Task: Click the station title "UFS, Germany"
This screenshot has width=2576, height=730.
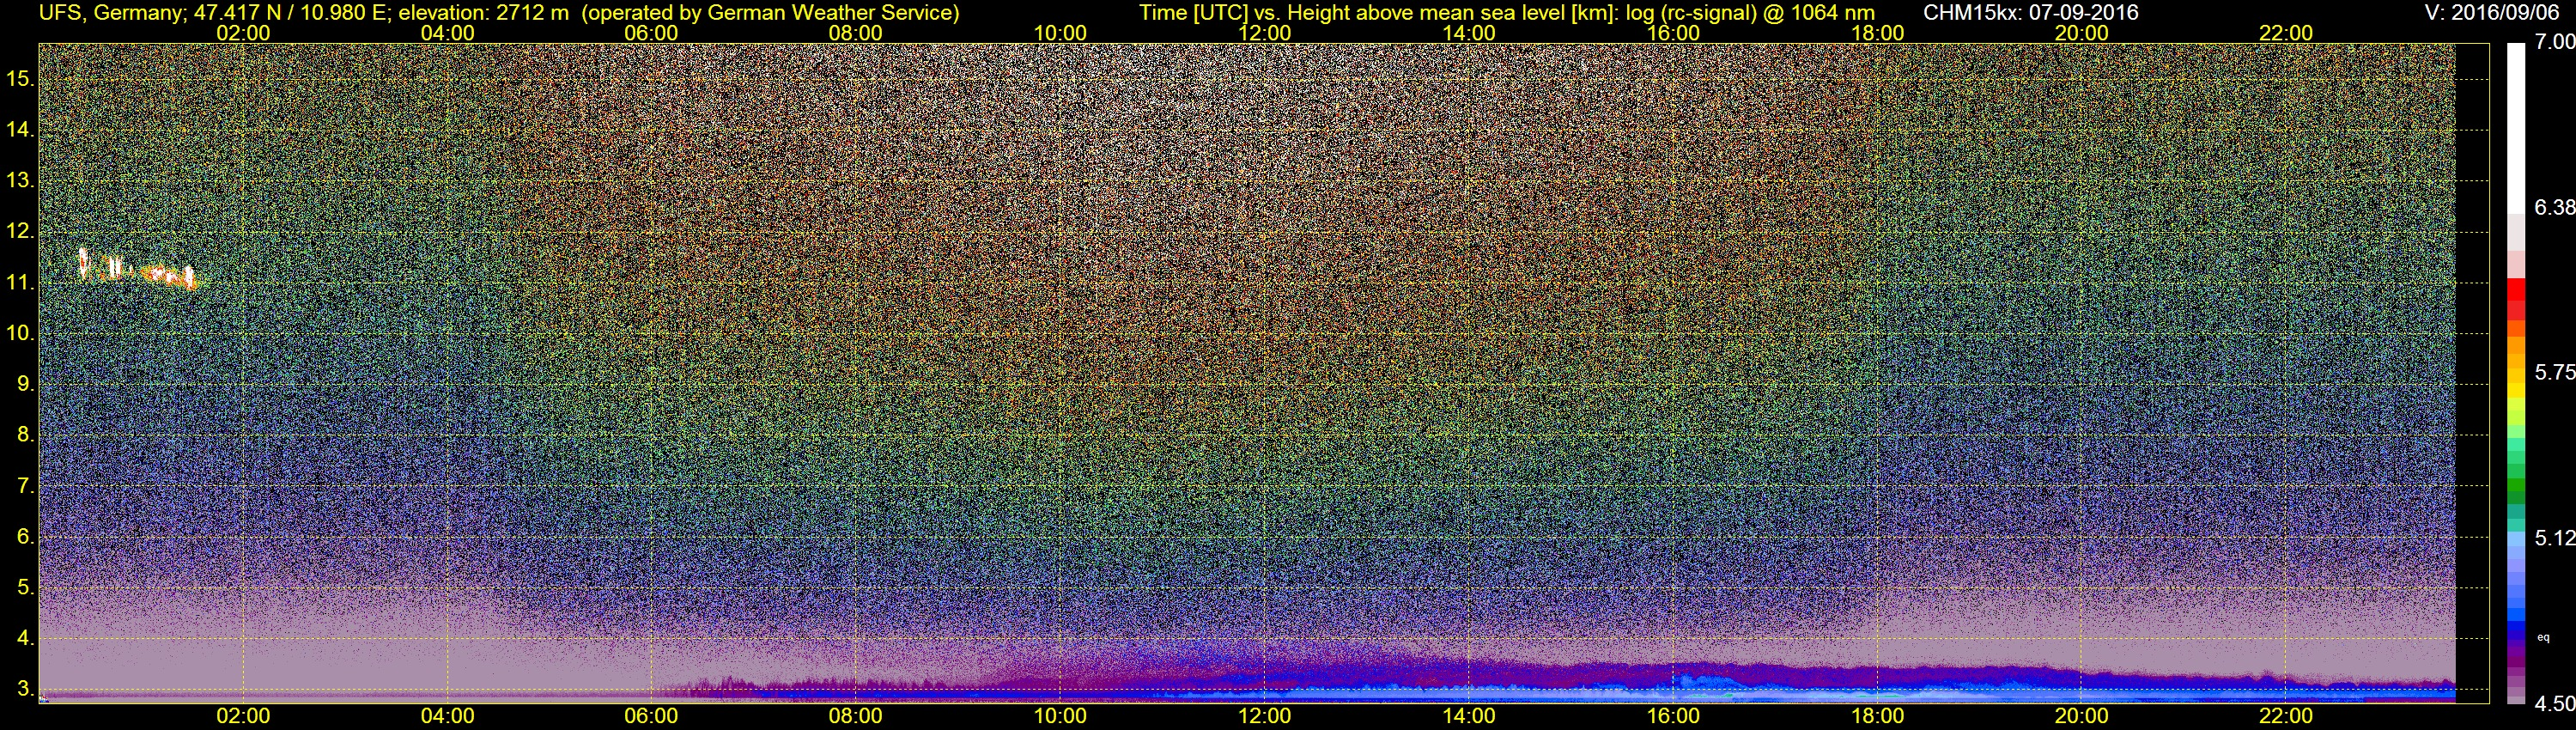Action: pyautogui.click(x=111, y=13)
